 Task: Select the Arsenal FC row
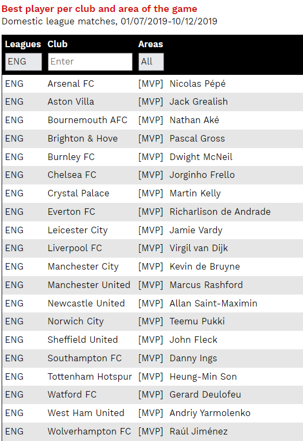[x=153, y=84]
